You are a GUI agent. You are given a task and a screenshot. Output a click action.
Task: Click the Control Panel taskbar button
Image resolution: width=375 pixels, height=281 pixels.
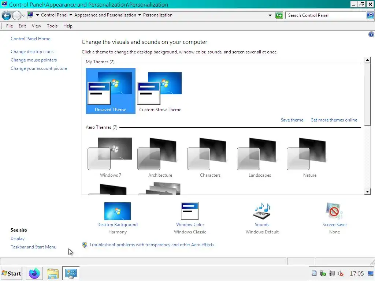tap(71, 273)
